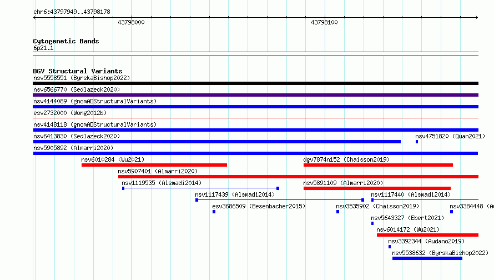Screen dimensions: 494x280
Task: Click the blue bar under nsv5905892
Action: pos(255,153)
